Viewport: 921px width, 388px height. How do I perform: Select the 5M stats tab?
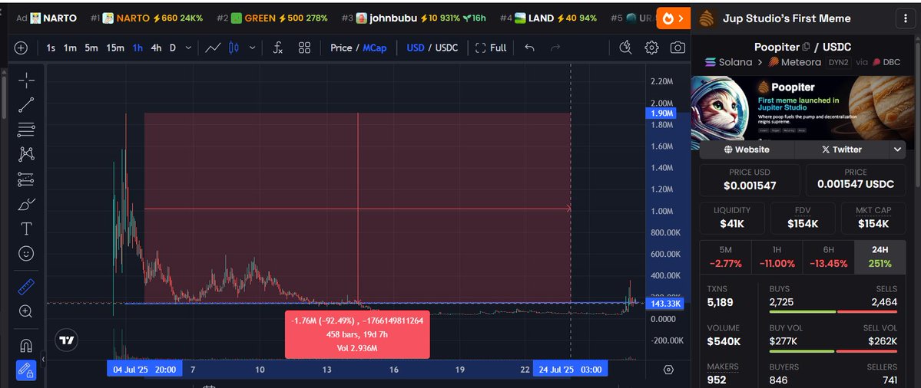(x=725, y=257)
